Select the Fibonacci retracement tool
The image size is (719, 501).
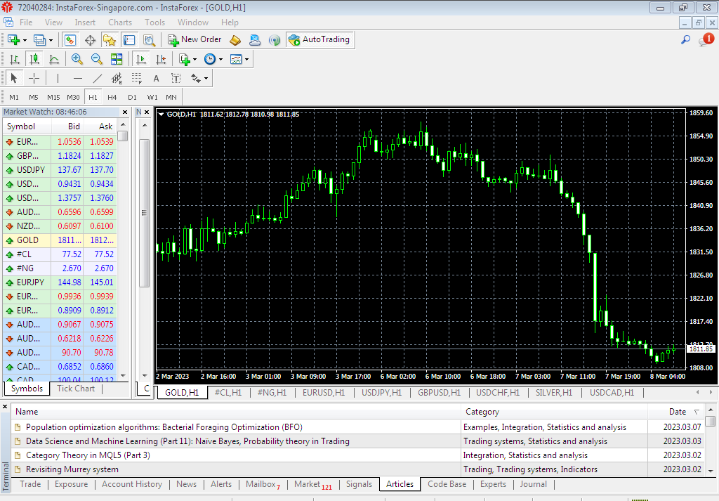click(137, 79)
